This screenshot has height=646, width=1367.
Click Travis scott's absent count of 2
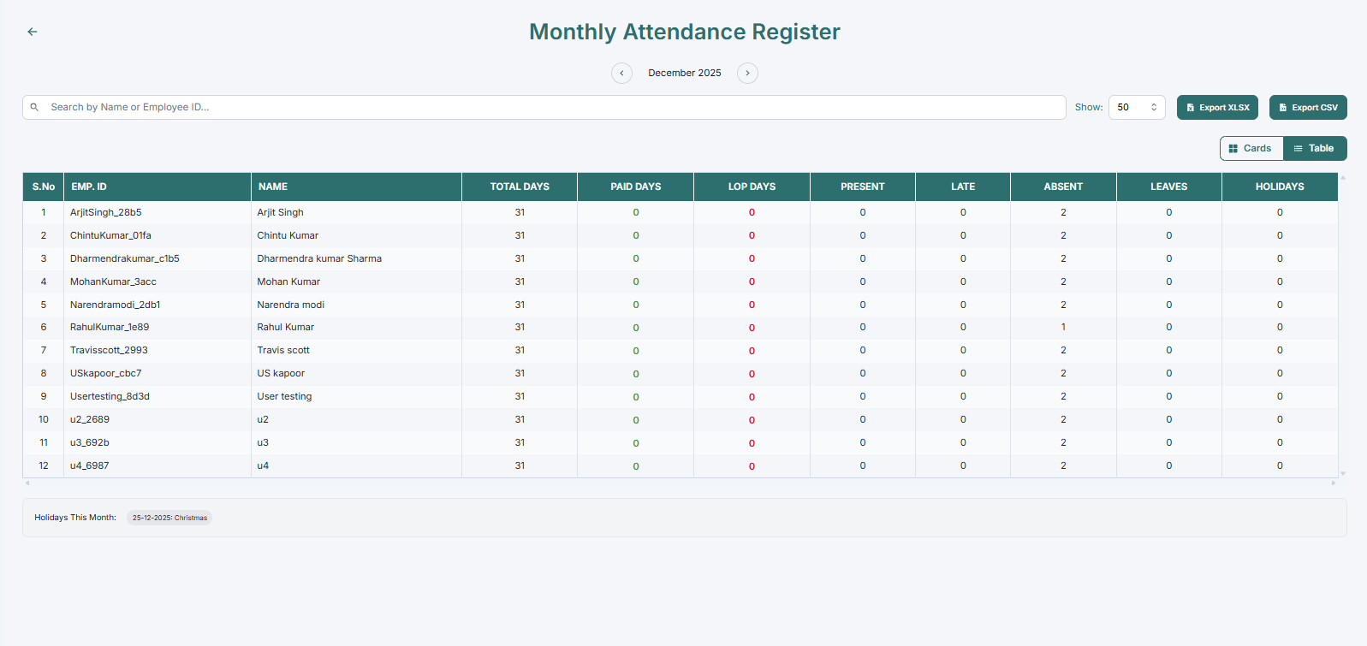point(1063,350)
